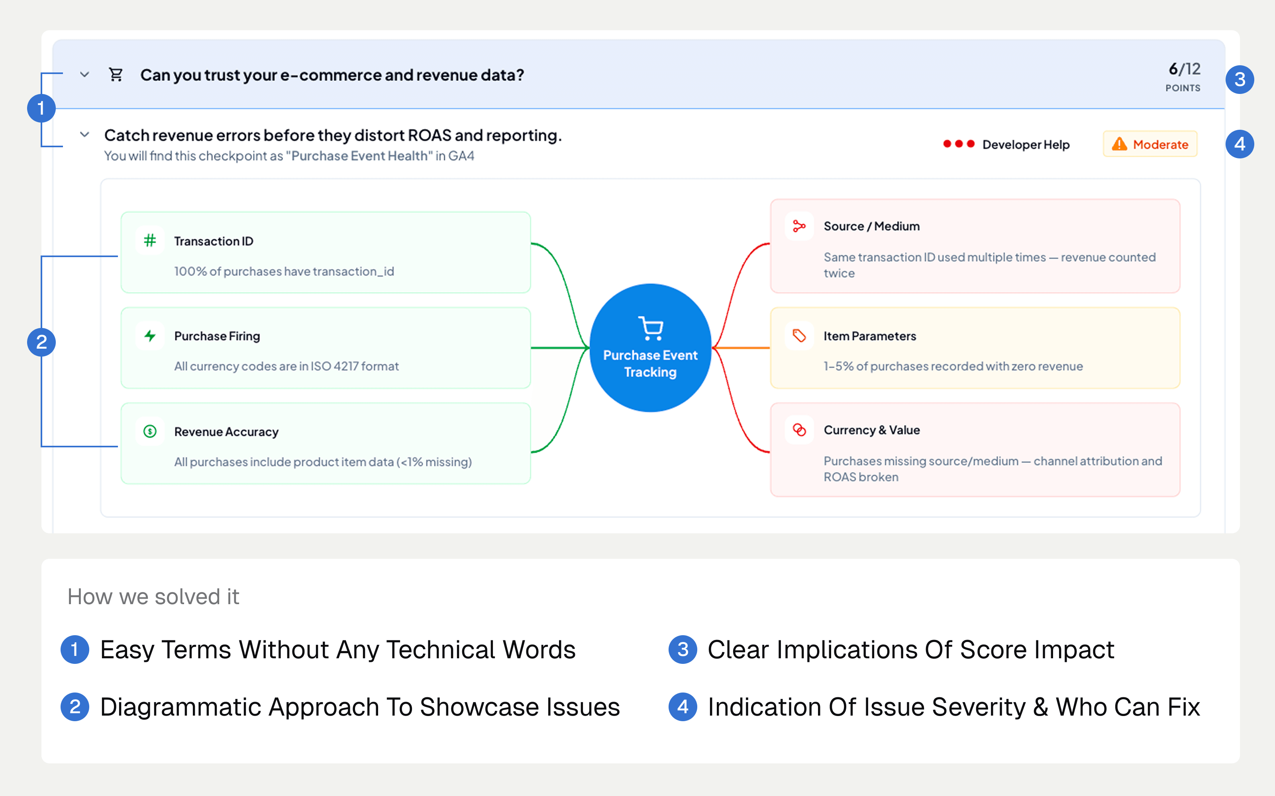This screenshot has height=796, width=1275.
Task: Click the tag icon on Item Parameters card
Action: click(799, 336)
